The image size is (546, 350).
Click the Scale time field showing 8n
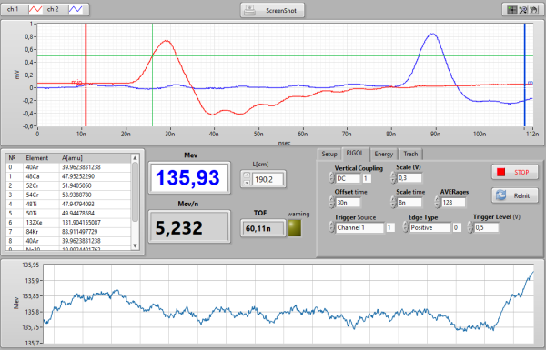409,203
